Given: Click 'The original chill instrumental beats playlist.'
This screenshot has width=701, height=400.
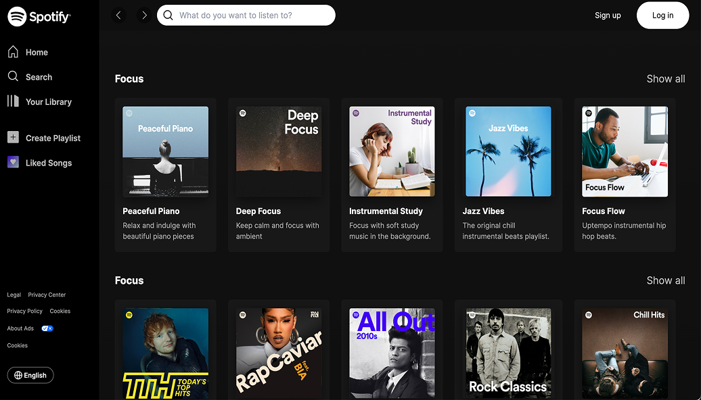Looking at the screenshot, I should [x=506, y=231].
